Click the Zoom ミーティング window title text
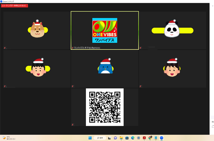Viewport: 214px width, 141px height. pos(8,1)
